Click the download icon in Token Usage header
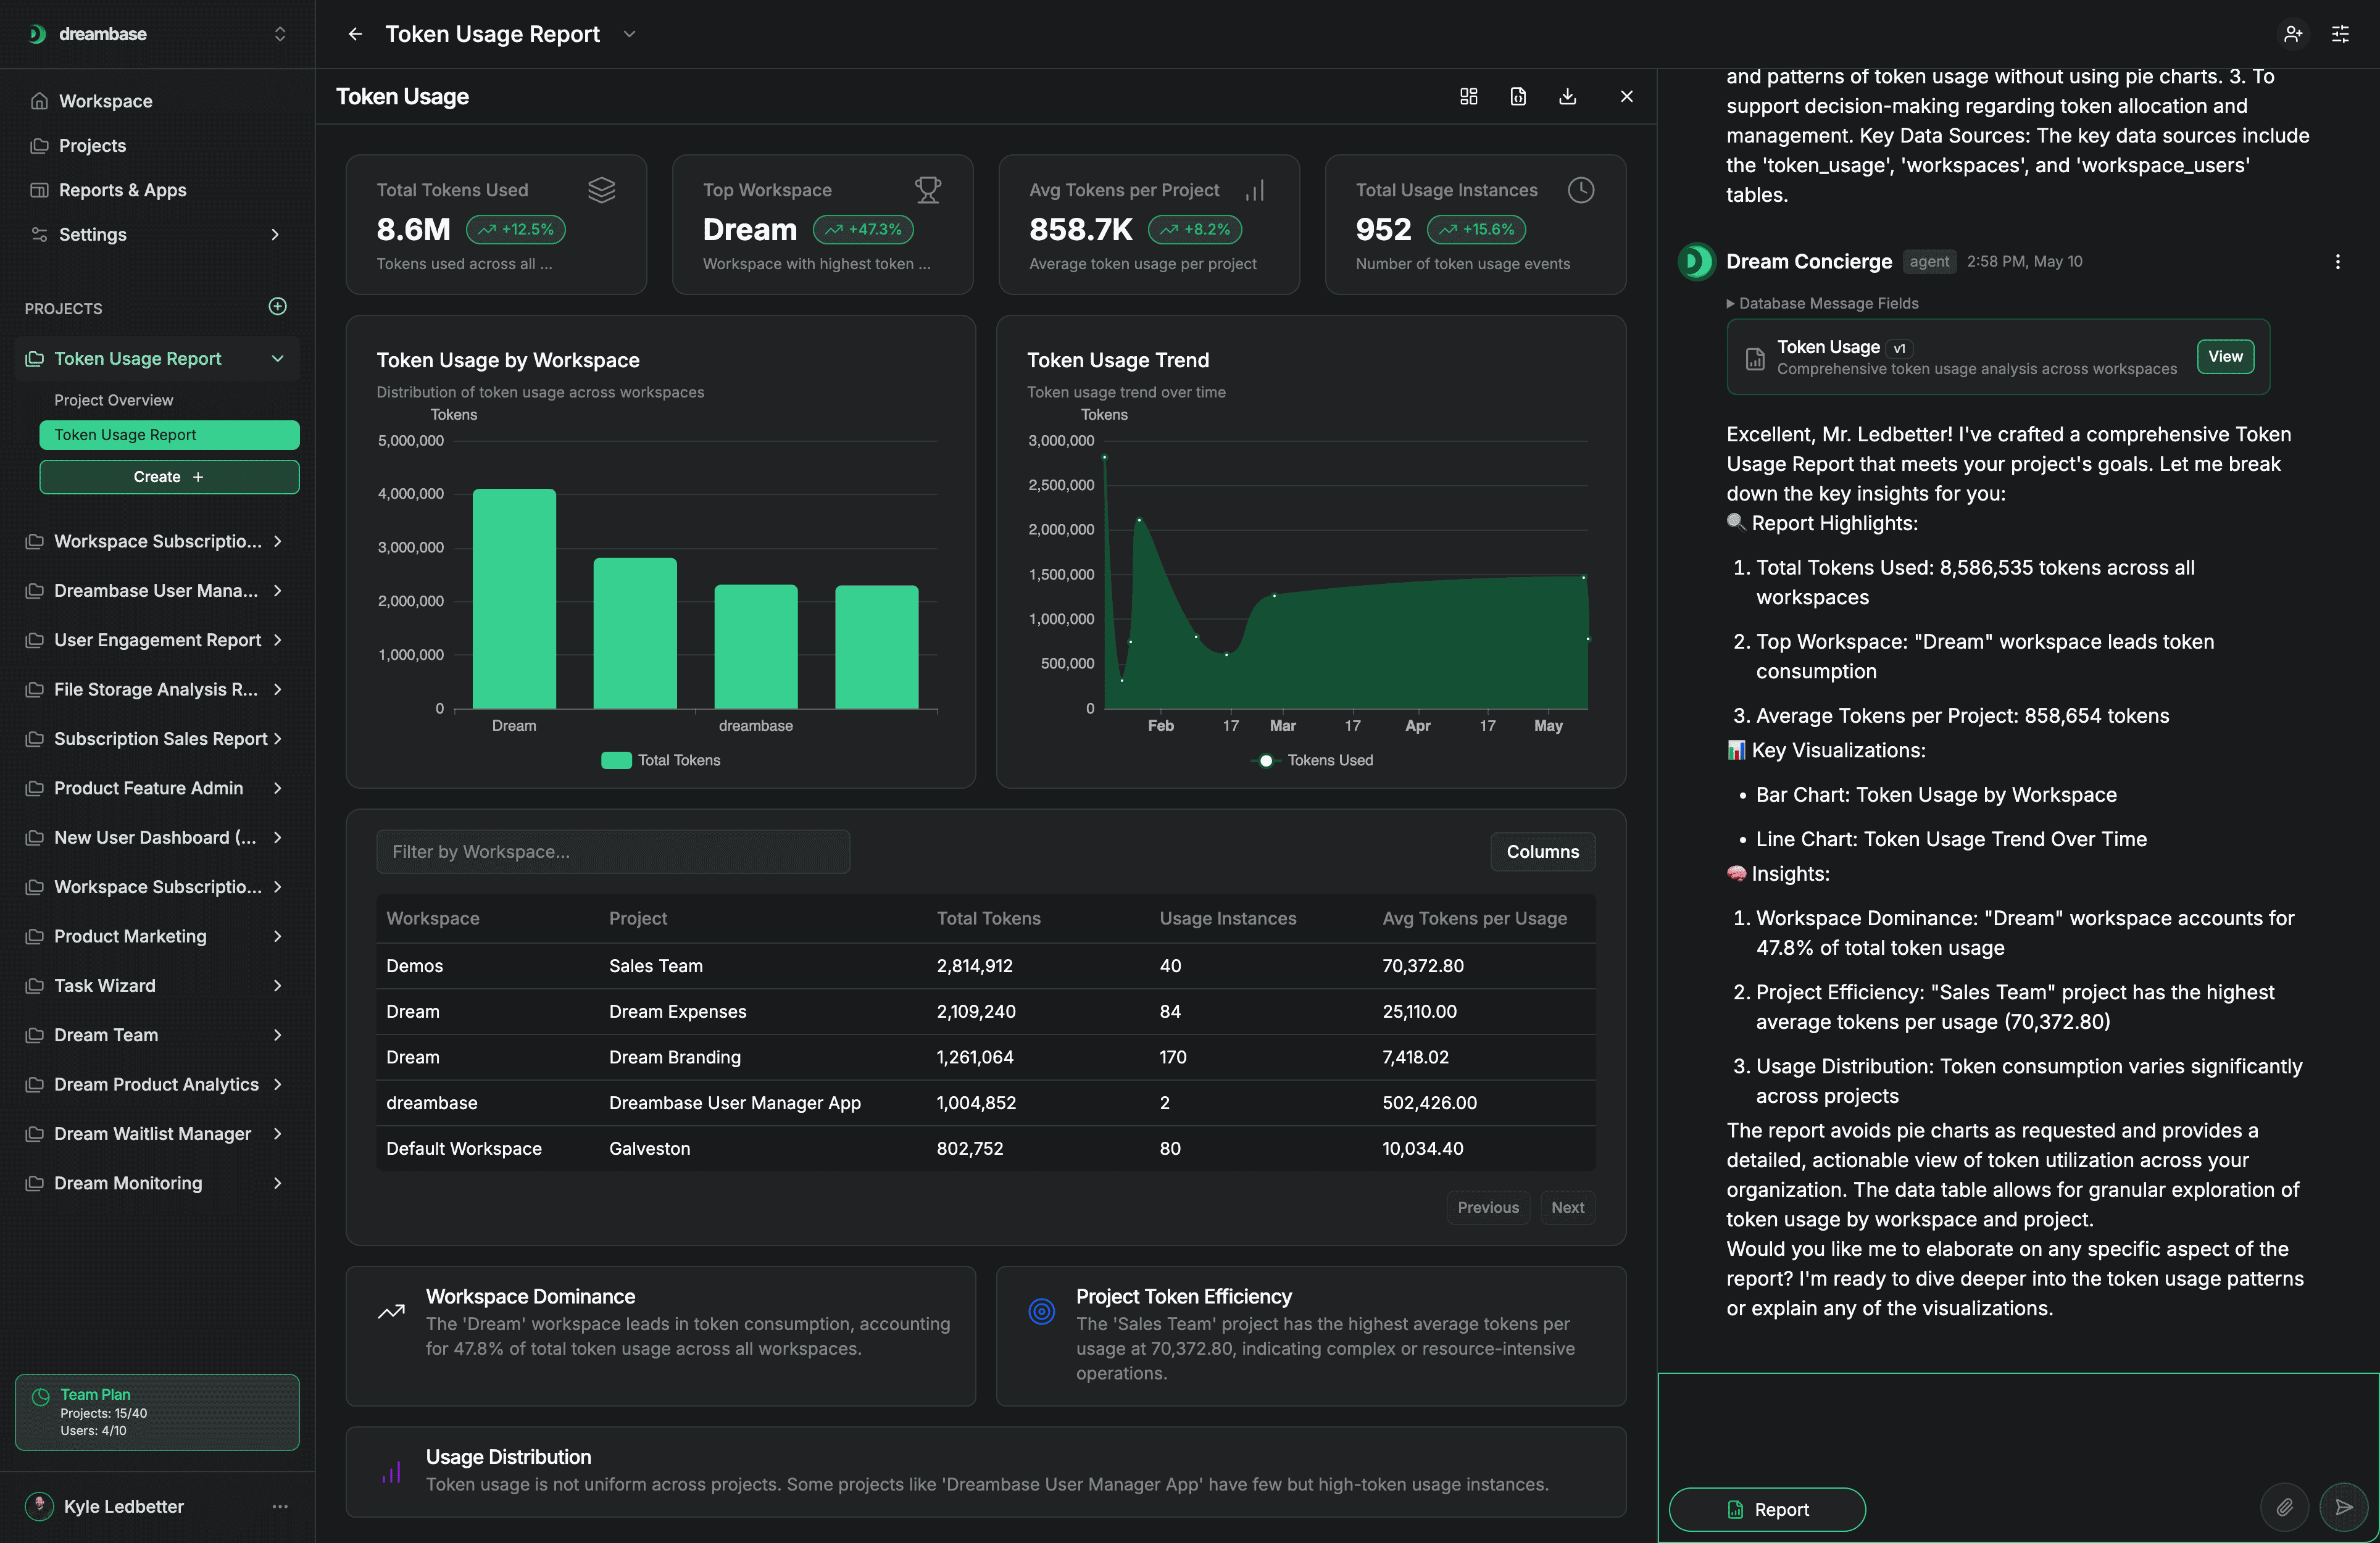 coord(1567,96)
